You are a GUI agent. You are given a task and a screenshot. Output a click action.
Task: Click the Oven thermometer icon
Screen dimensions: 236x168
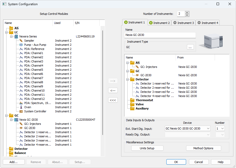tap(21, 107)
